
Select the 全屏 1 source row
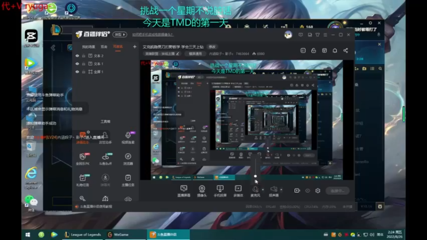click(106, 72)
